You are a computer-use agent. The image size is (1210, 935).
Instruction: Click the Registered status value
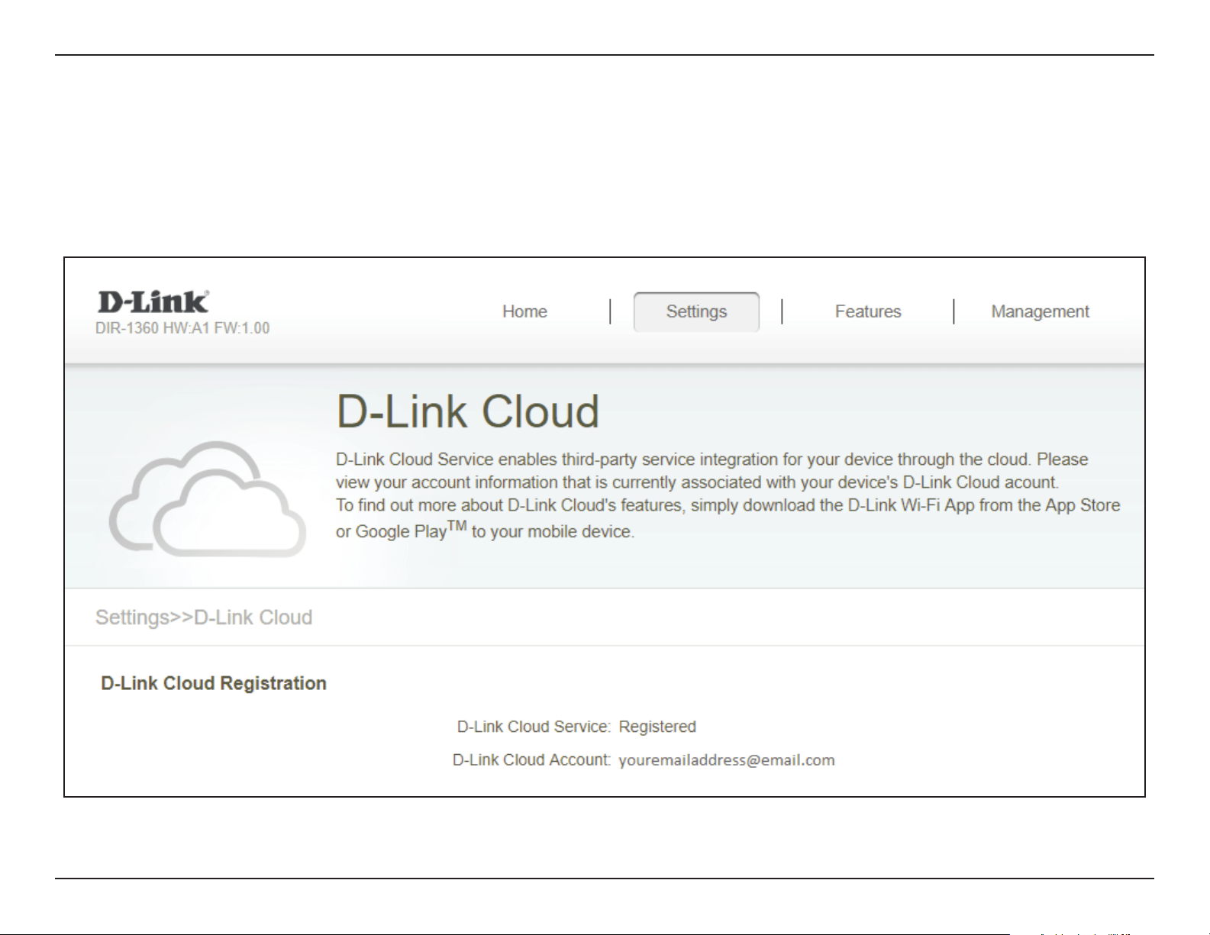[x=657, y=727]
